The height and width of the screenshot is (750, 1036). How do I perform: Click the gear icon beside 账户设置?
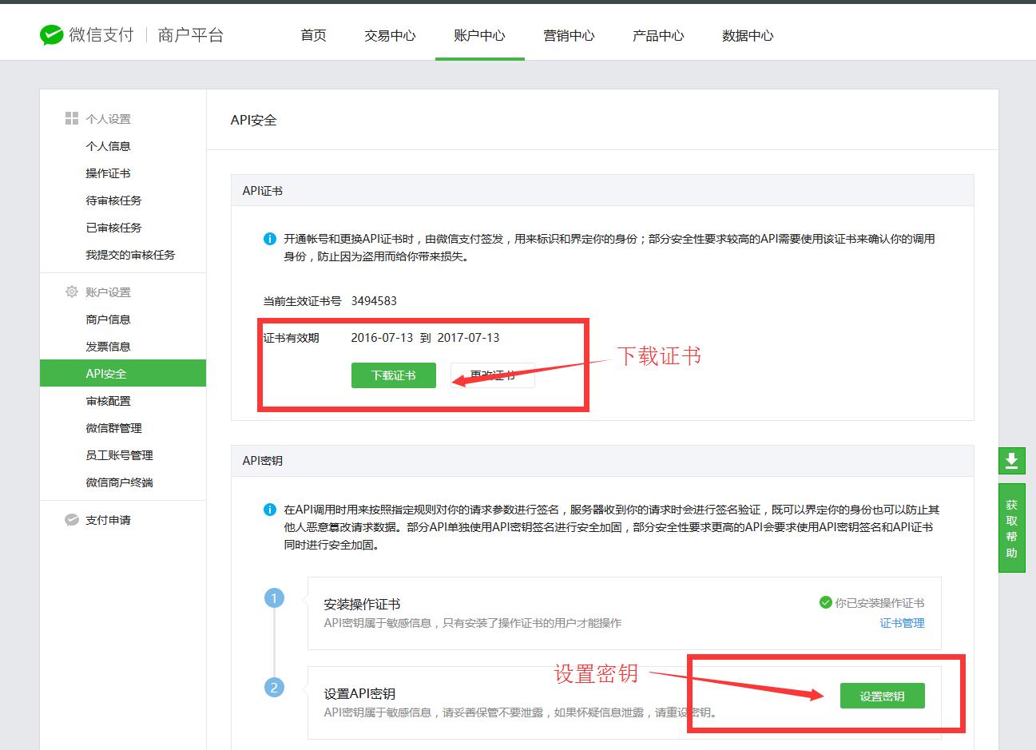pyautogui.click(x=71, y=292)
